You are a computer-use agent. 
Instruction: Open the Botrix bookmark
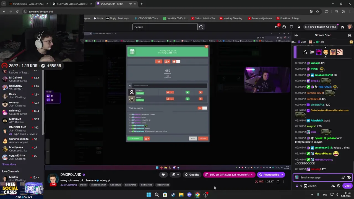point(98,19)
